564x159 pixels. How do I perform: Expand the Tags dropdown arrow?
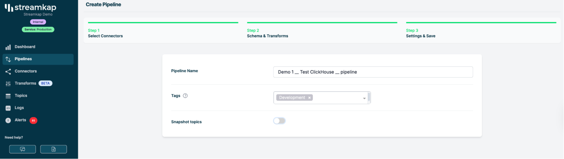364,98
